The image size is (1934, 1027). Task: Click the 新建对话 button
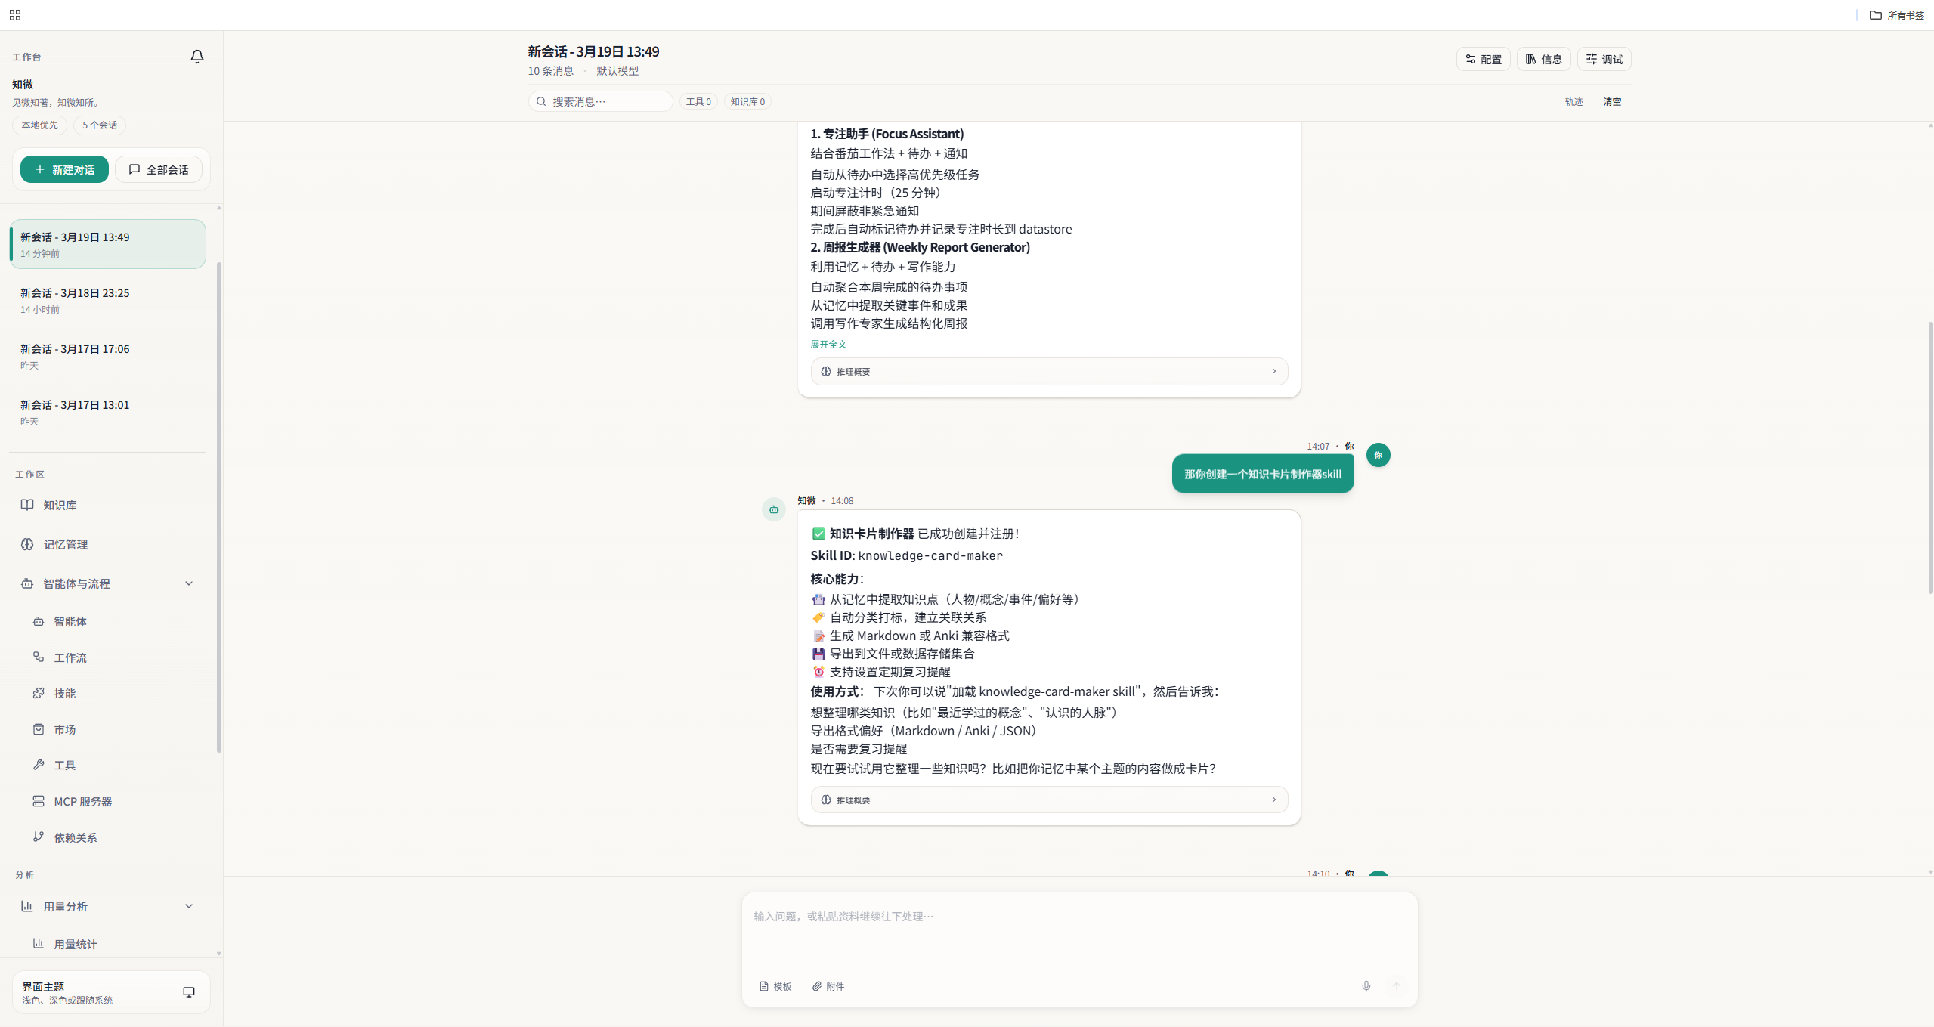click(63, 169)
